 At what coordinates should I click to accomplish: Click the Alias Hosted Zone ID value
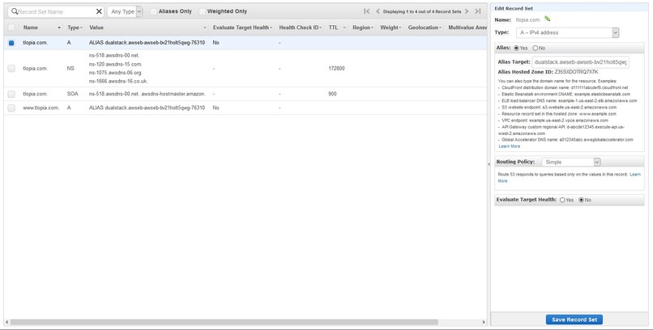tap(576, 72)
